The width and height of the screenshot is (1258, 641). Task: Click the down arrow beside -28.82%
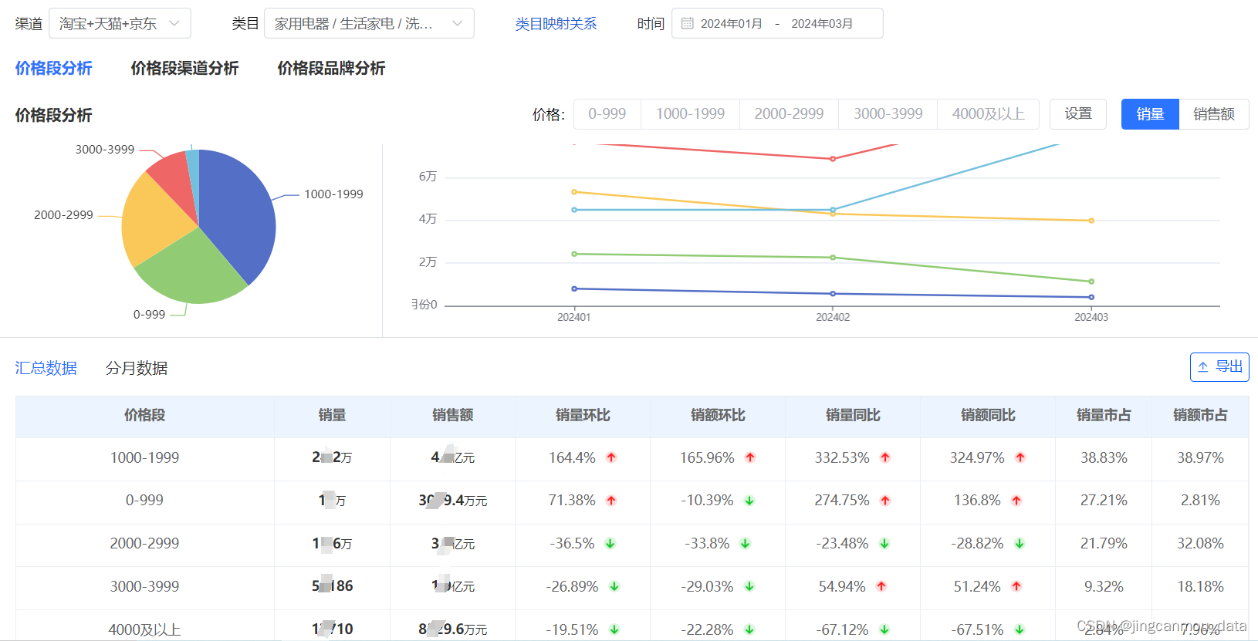click(1020, 544)
